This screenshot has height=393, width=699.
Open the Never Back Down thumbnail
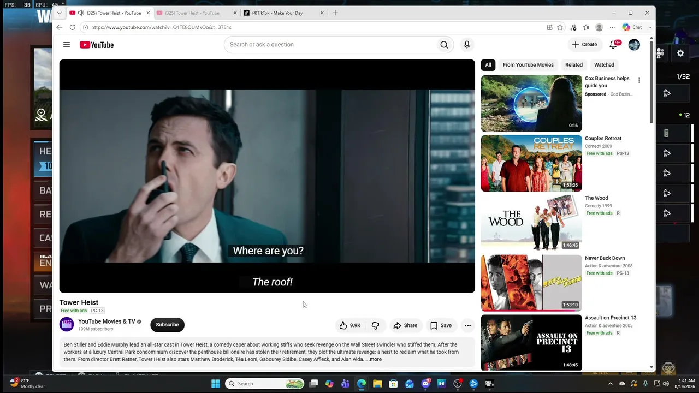pyautogui.click(x=531, y=283)
